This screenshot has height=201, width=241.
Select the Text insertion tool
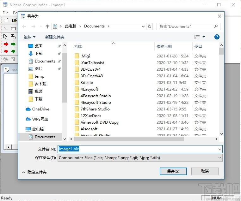[x=13, y=36]
